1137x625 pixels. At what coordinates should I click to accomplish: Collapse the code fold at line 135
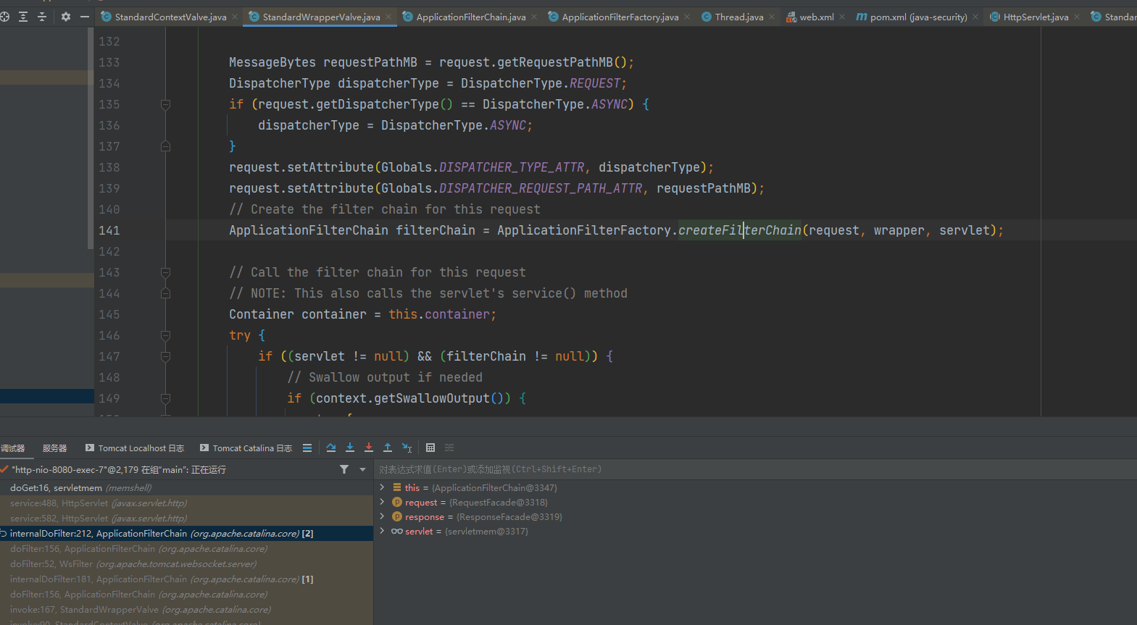165,104
